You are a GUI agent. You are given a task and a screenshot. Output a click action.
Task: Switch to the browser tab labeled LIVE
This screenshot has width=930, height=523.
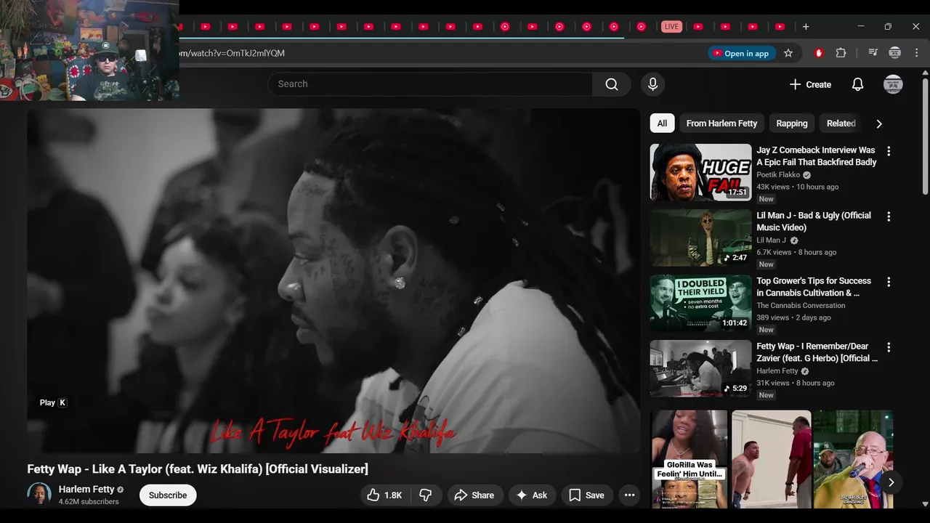[671, 27]
